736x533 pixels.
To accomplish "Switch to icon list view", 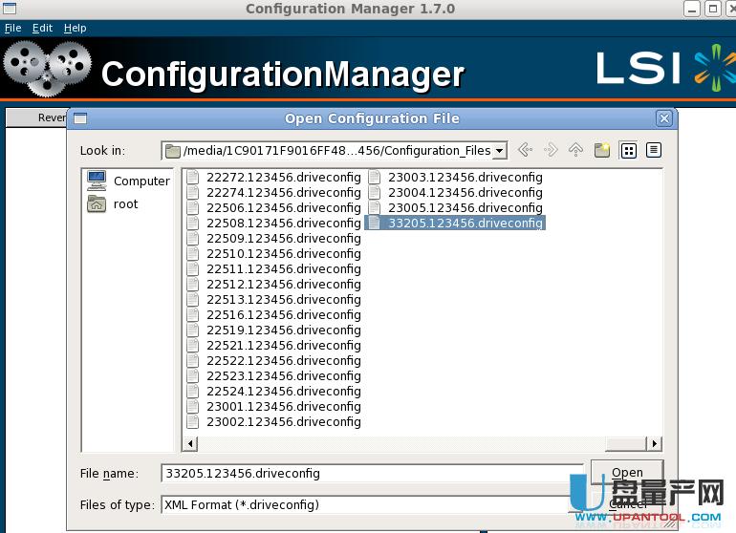I will pyautogui.click(x=628, y=150).
